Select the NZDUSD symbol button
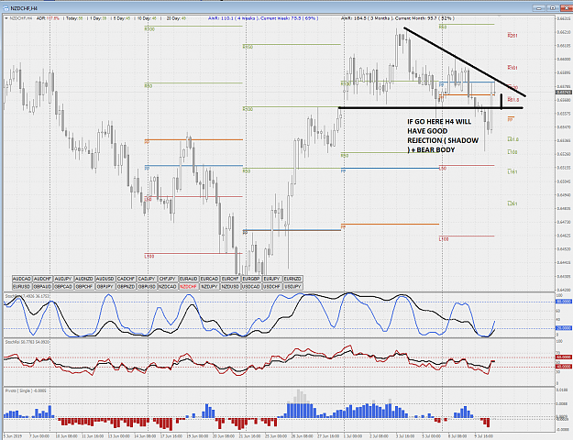 pyautogui.click(x=230, y=287)
